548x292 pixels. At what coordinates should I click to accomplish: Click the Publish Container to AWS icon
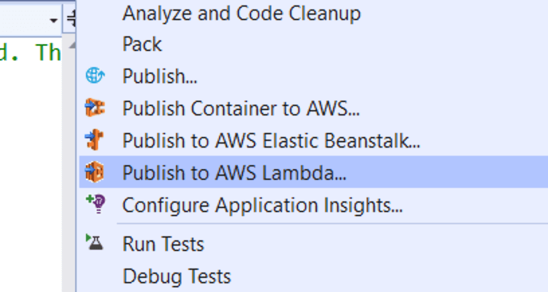click(95, 107)
